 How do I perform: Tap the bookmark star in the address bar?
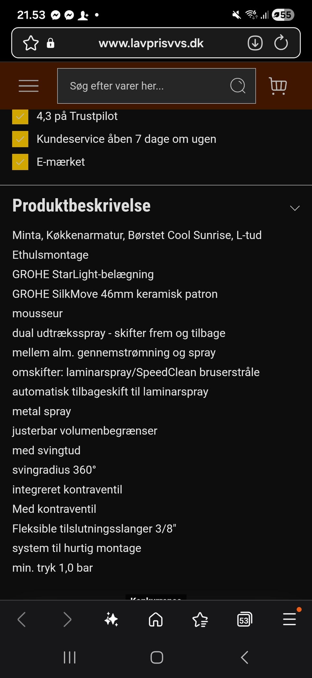click(x=31, y=43)
